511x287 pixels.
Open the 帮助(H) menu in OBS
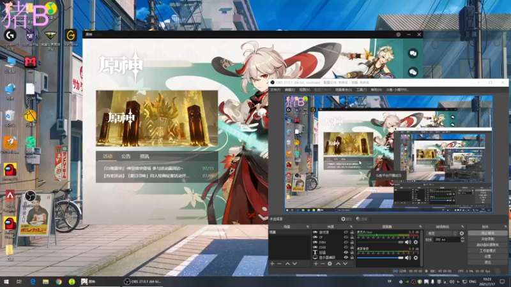(376, 90)
